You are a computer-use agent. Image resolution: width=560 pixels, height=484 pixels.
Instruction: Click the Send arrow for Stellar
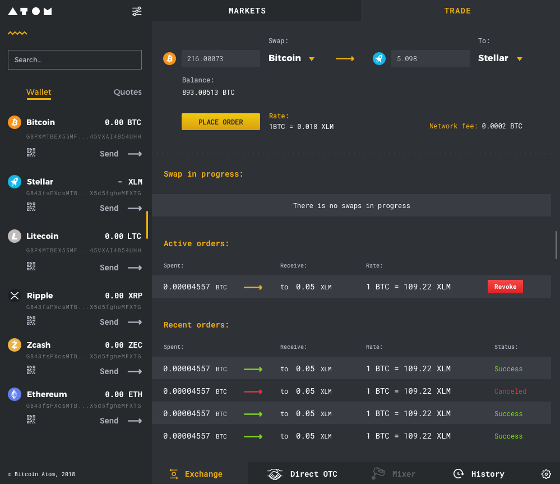pos(135,208)
